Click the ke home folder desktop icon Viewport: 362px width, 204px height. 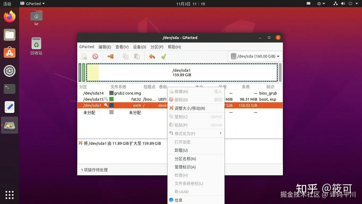36,18
